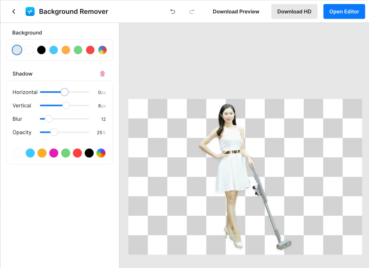Click the Background Remover scissors logo
369x268 pixels.
point(30,12)
